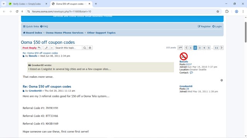247x138 pixels.
Task: Go to page 1 of topic
Action: coord(191,48)
